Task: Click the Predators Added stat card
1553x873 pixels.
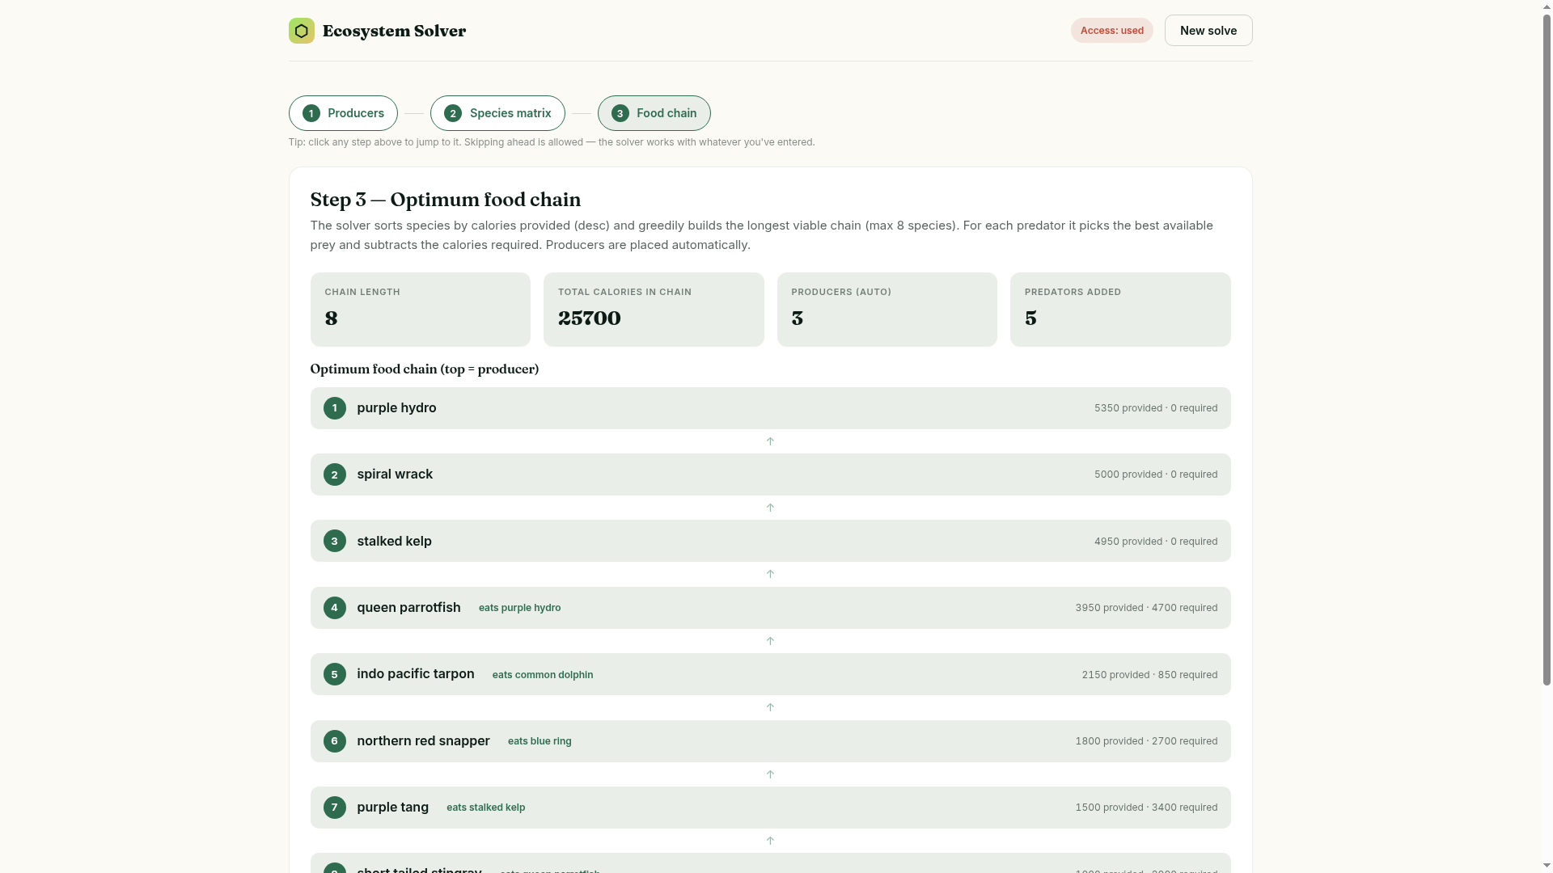Action: (1120, 310)
